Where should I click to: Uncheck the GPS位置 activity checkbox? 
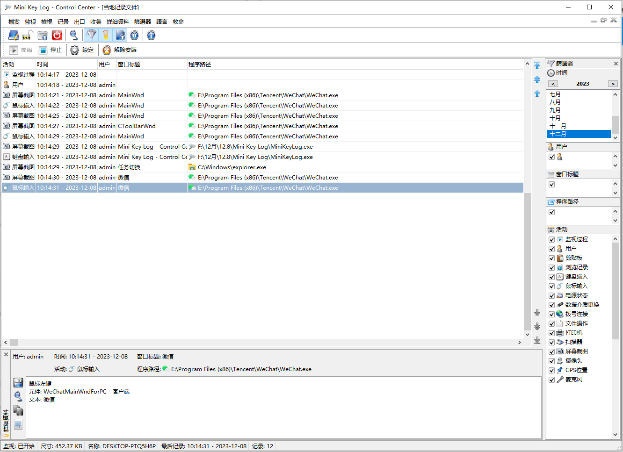click(x=551, y=370)
